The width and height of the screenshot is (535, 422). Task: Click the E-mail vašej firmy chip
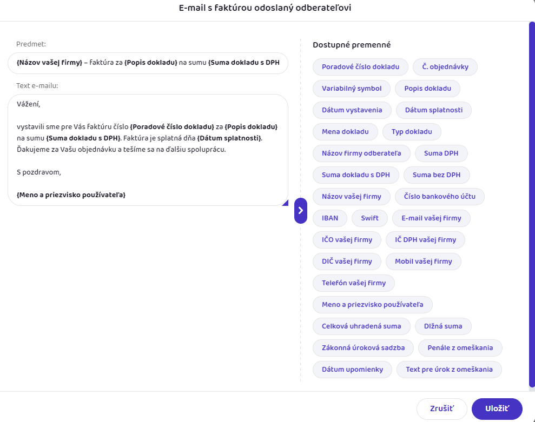click(x=431, y=218)
